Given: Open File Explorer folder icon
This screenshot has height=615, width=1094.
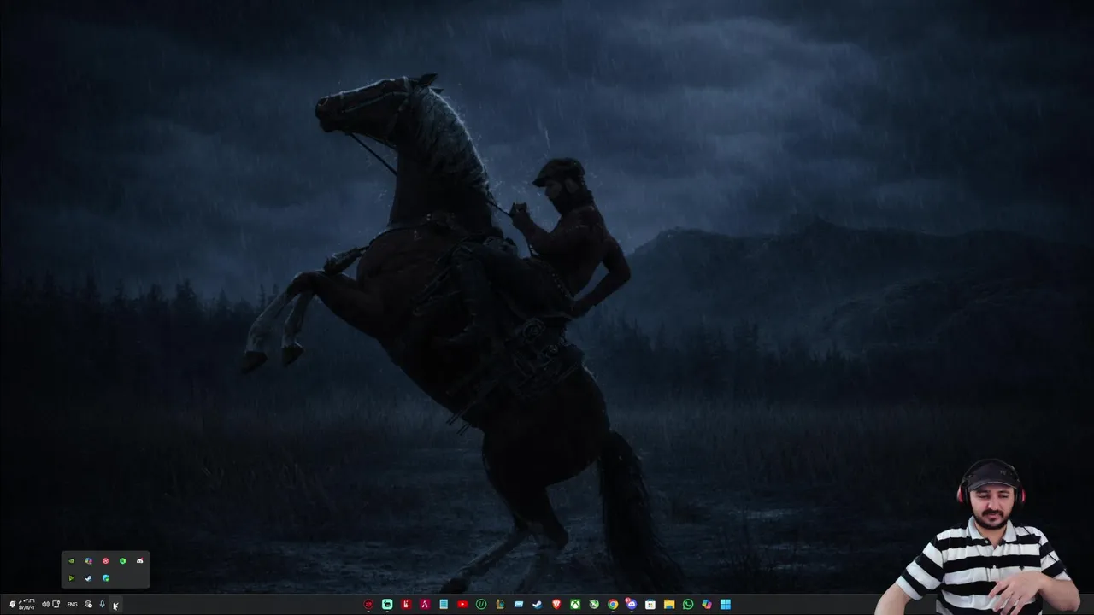Looking at the screenshot, I should tap(669, 604).
